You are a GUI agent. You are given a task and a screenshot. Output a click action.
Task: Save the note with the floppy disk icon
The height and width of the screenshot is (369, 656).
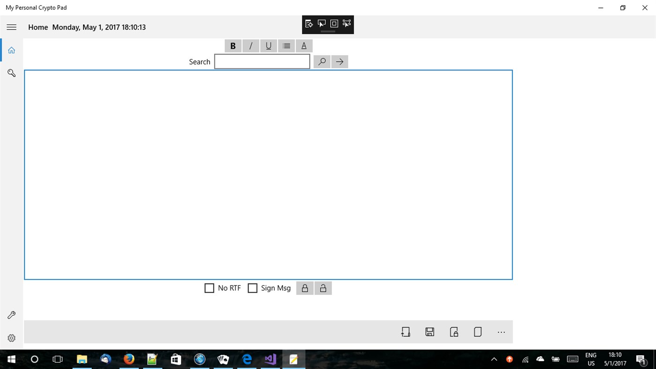coord(430,331)
